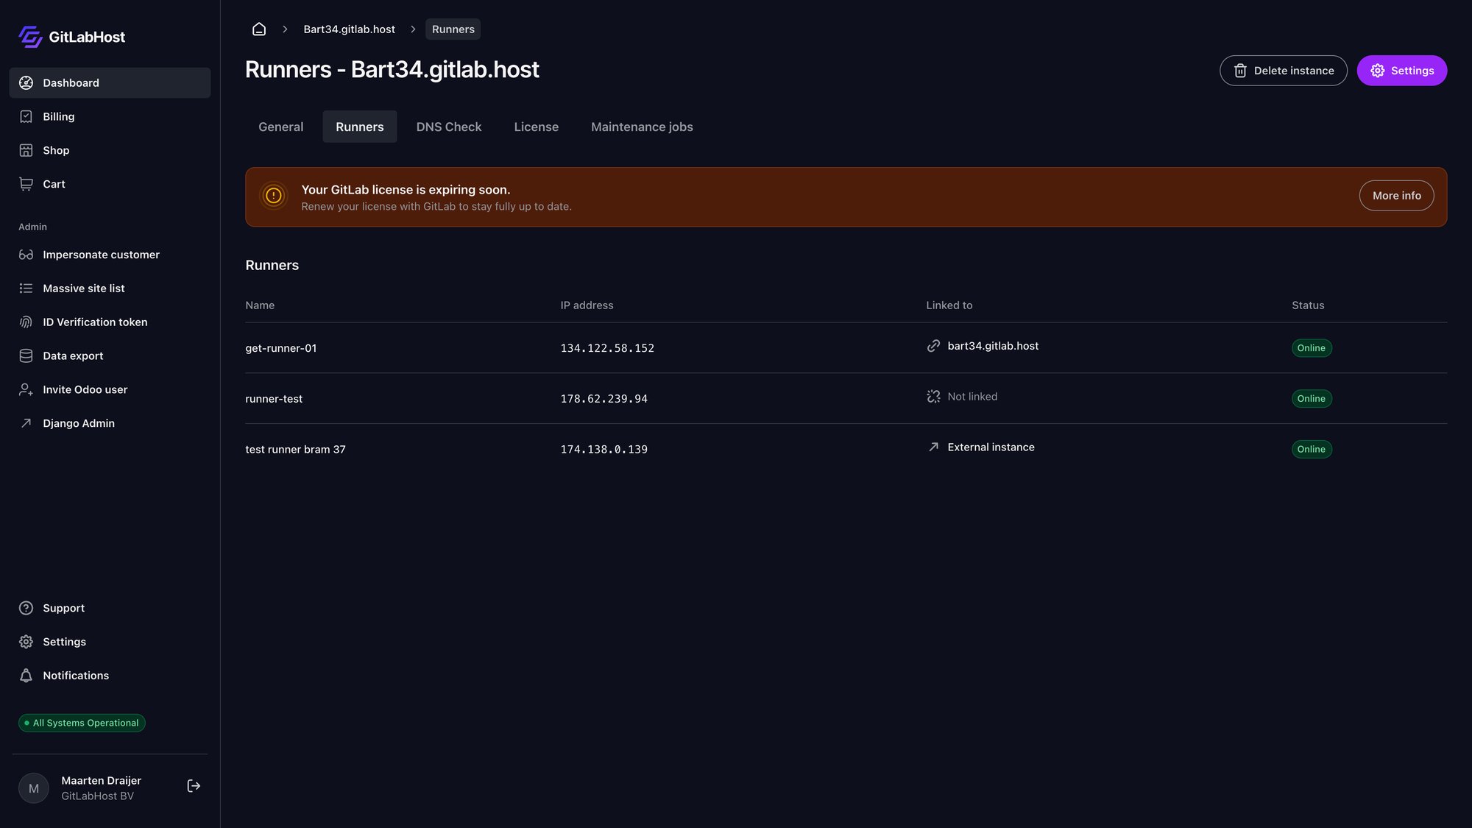Click the ID Verification token fingerprint icon
The image size is (1472, 828).
click(26, 322)
